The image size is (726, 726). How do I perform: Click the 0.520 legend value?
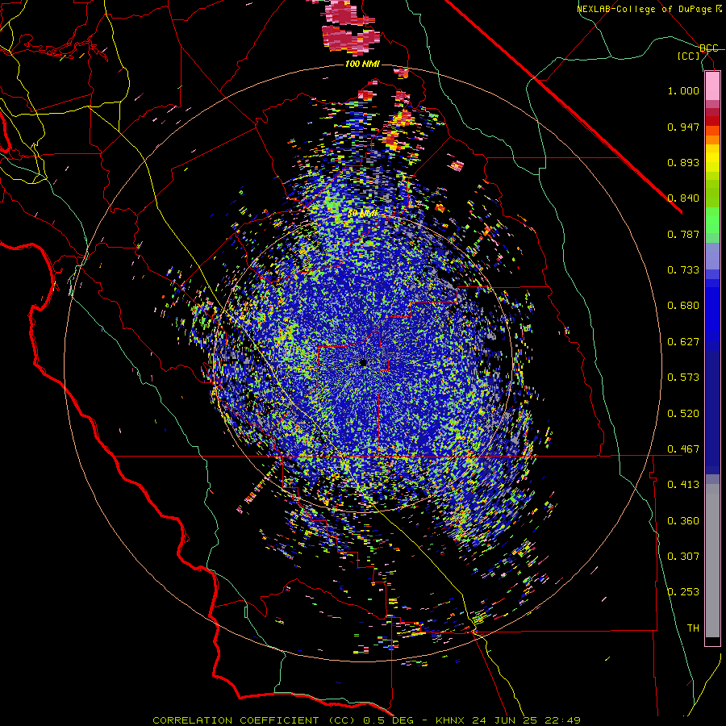(x=683, y=414)
